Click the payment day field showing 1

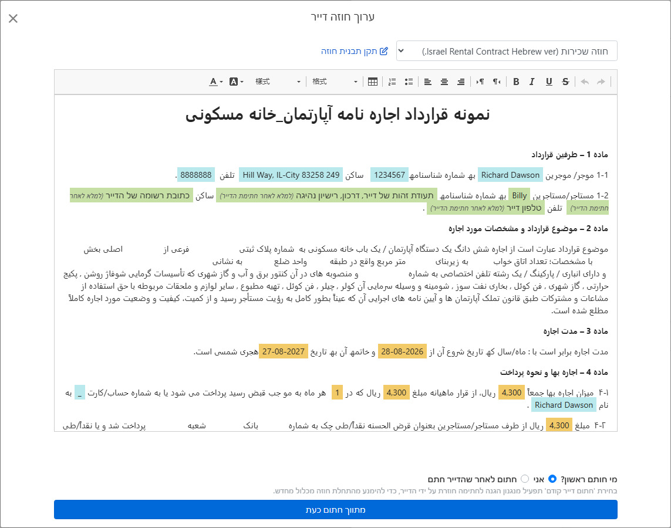click(x=337, y=392)
